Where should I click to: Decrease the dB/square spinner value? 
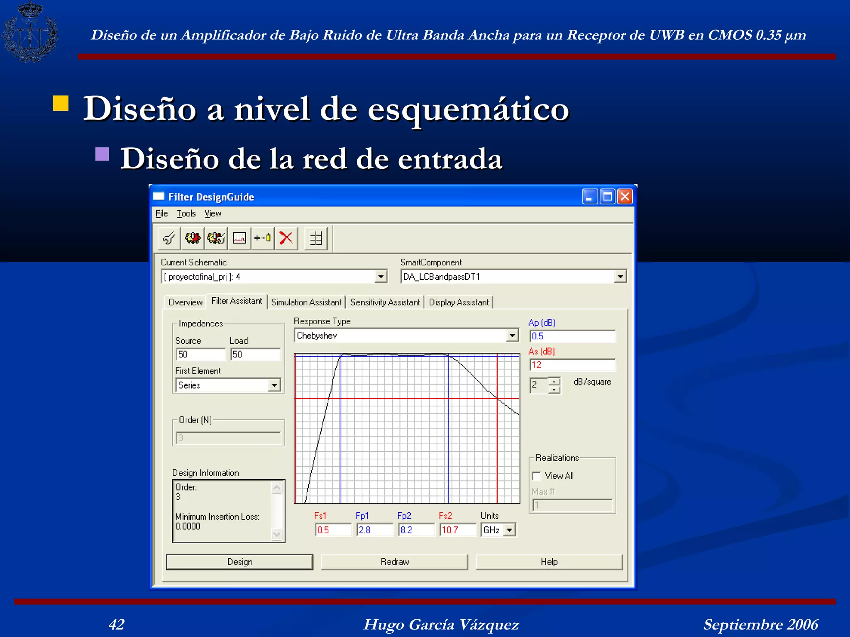[x=554, y=389]
